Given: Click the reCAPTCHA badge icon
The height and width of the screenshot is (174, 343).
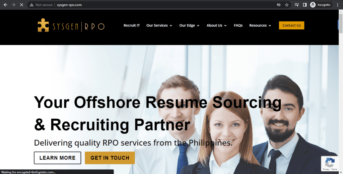Looking at the screenshot, I should (x=330, y=162).
